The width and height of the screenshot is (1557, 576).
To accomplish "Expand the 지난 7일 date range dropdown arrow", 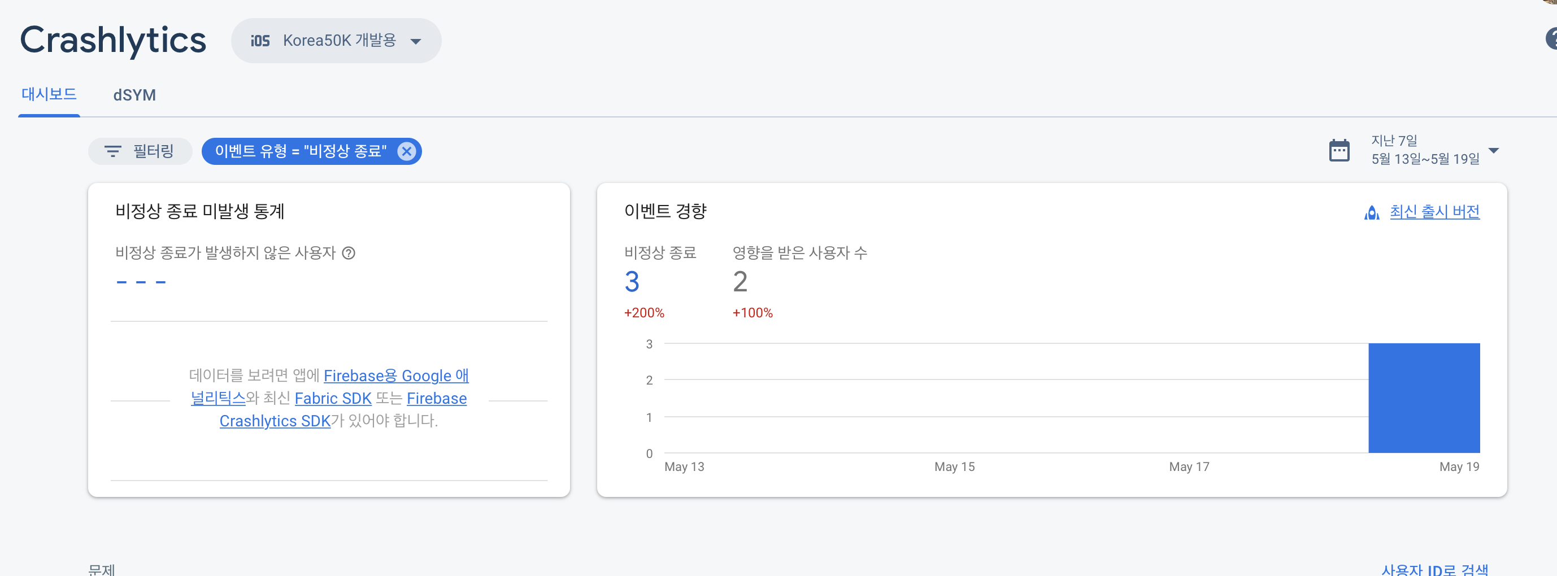I will click(1494, 151).
